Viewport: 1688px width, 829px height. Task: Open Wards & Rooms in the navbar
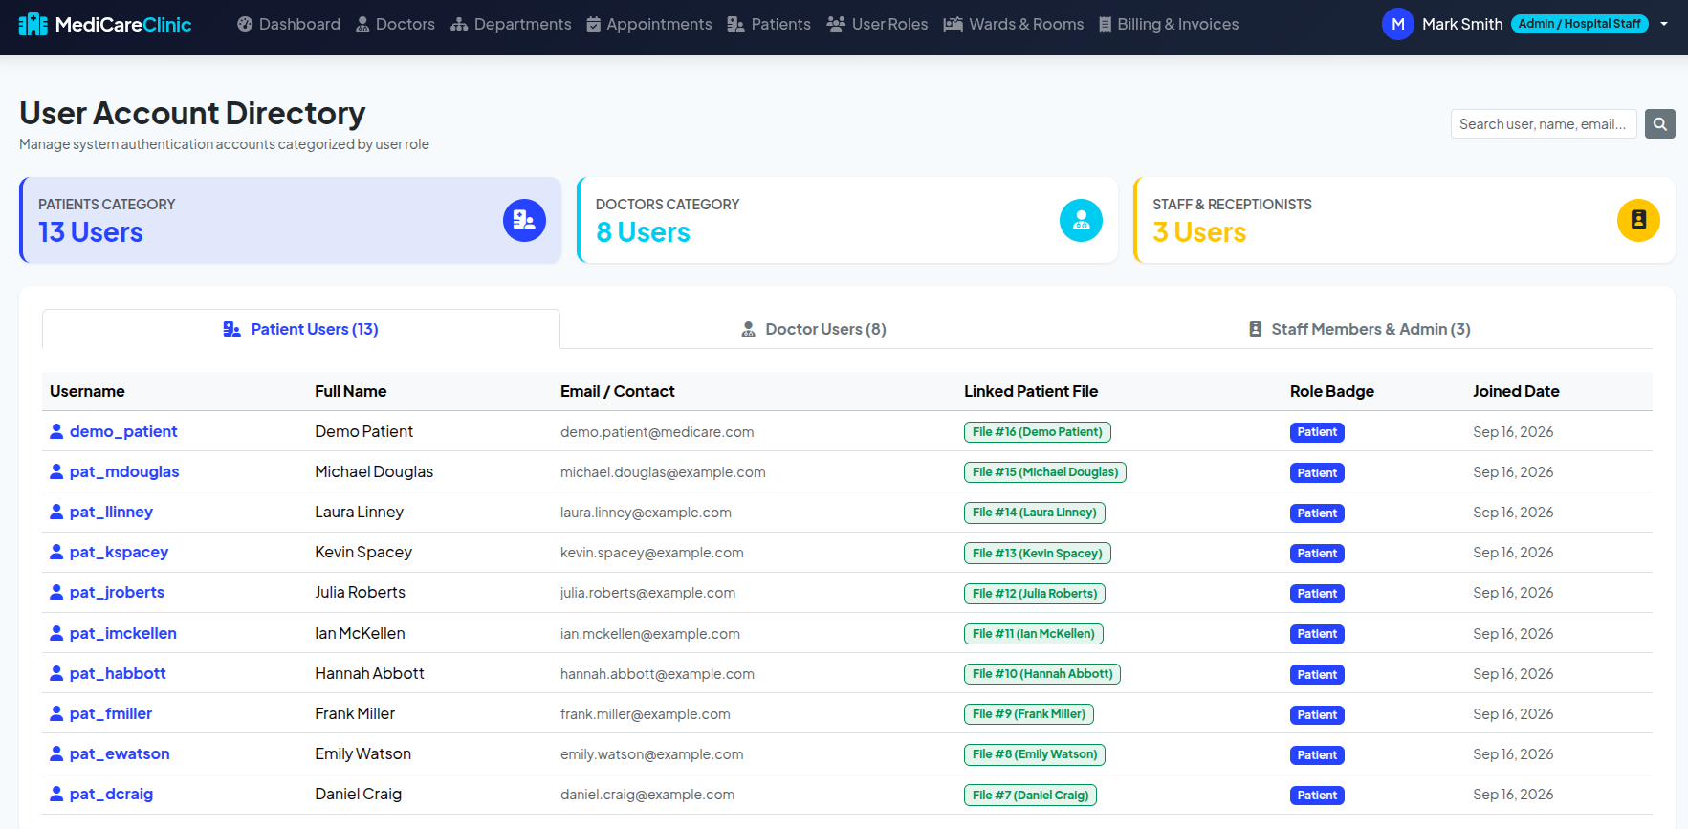coord(1014,24)
